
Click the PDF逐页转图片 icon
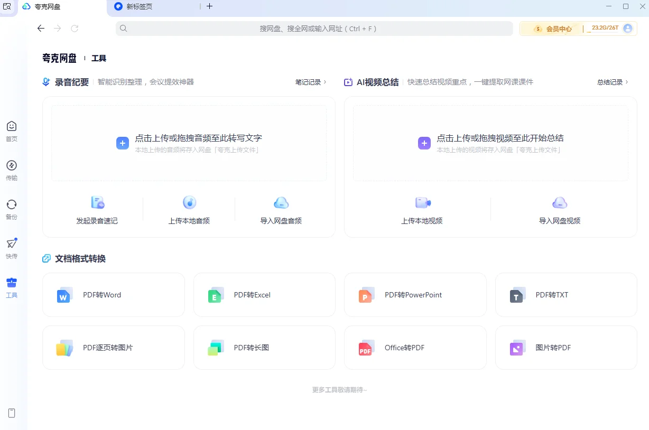click(x=64, y=348)
